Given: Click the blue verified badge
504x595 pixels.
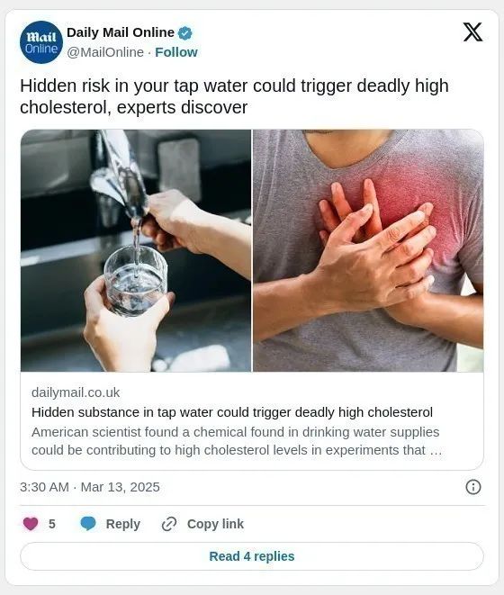Looking at the screenshot, I should tap(185, 33).
